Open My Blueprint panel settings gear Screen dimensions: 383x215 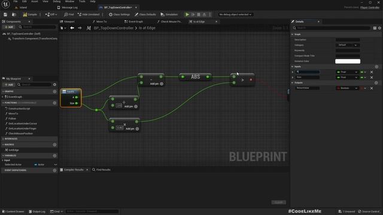pyautogui.click(x=54, y=85)
